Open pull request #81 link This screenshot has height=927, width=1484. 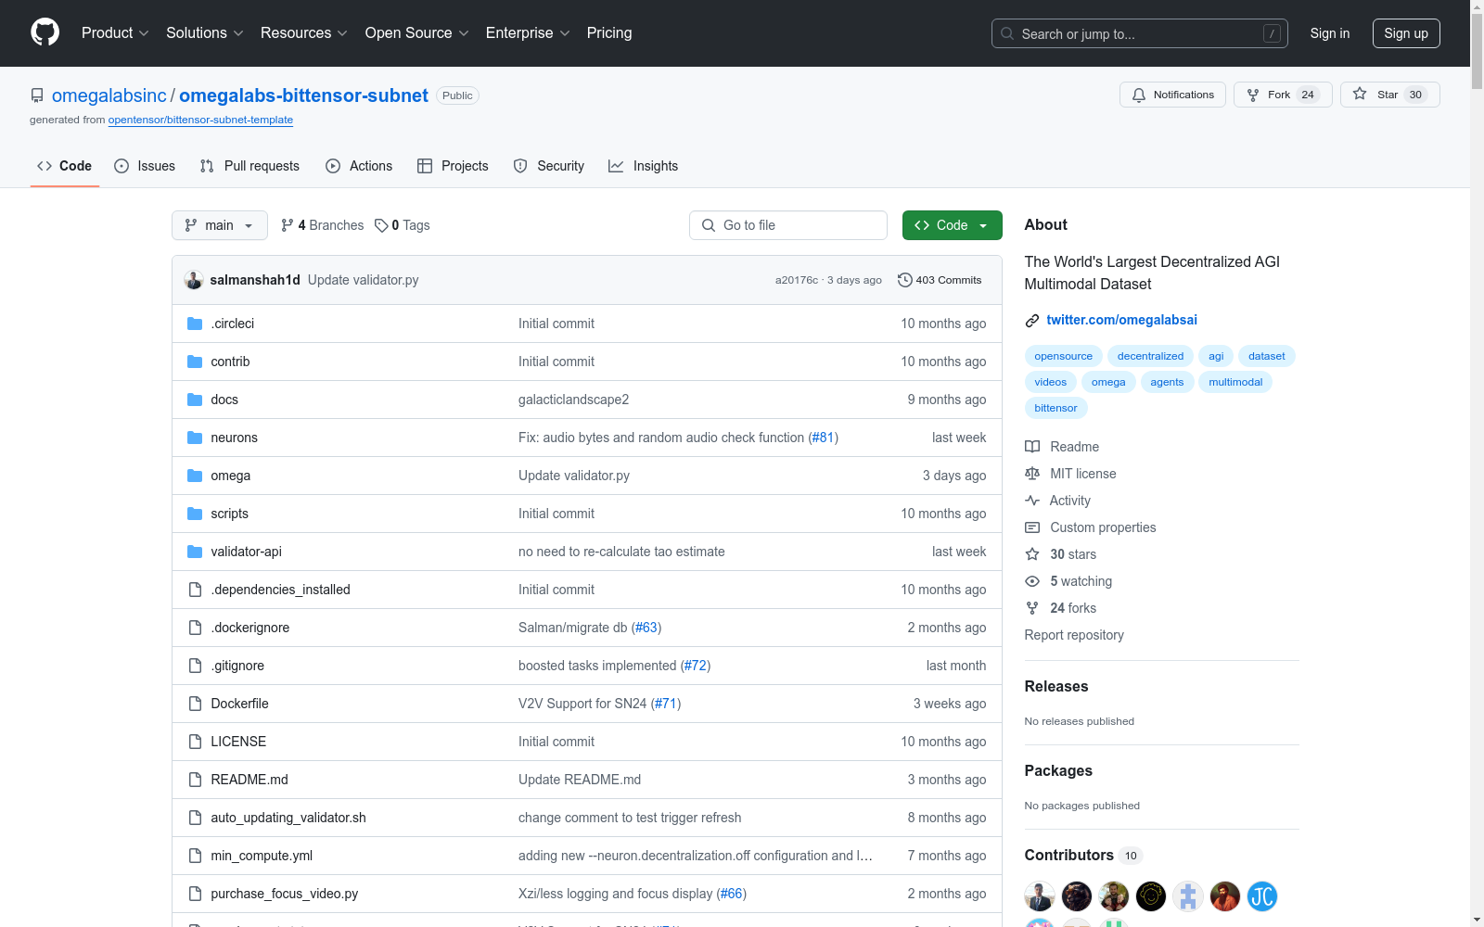click(823, 438)
